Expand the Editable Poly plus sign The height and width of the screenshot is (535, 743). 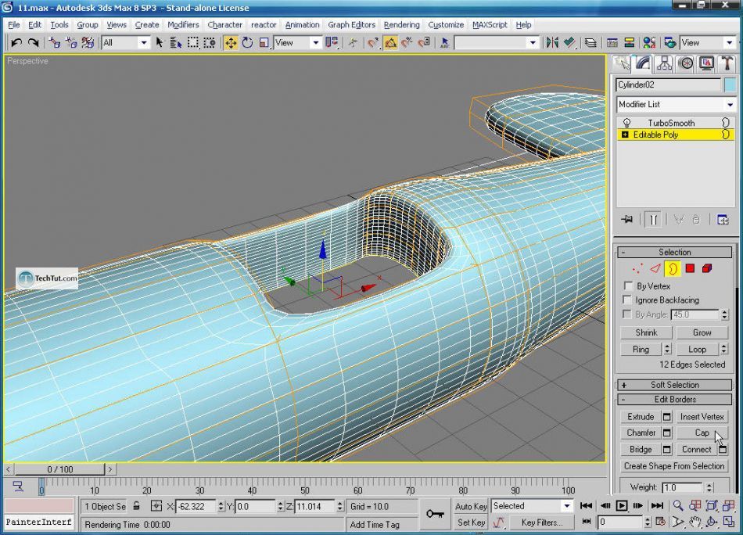625,135
